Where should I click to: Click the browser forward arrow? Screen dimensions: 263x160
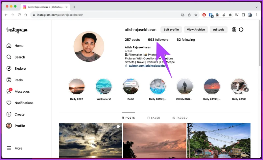click(12, 15)
